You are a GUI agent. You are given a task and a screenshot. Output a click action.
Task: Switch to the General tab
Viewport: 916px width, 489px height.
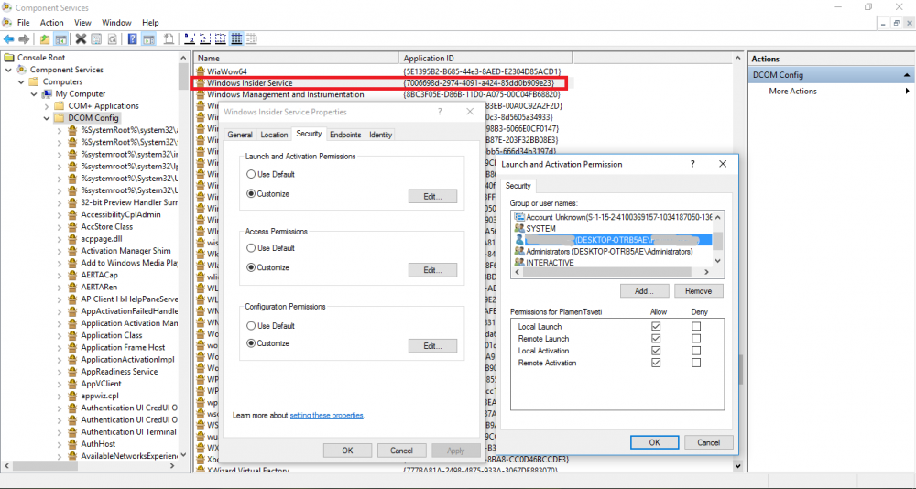pos(240,135)
